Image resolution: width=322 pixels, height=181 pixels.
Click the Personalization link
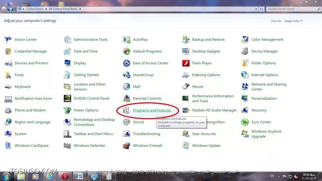coord(264,99)
